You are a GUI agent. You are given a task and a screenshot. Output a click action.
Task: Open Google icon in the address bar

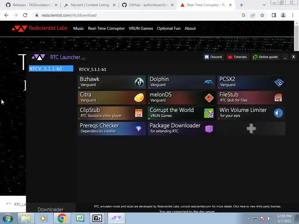point(243,15)
